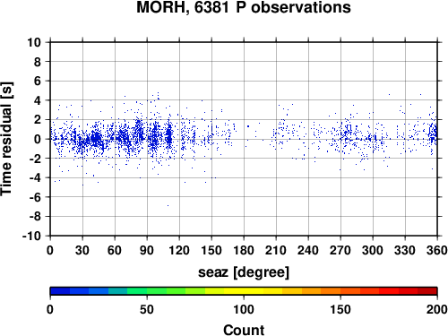Click the x-axis tick label 180
448x336 pixels.
pos(244,250)
